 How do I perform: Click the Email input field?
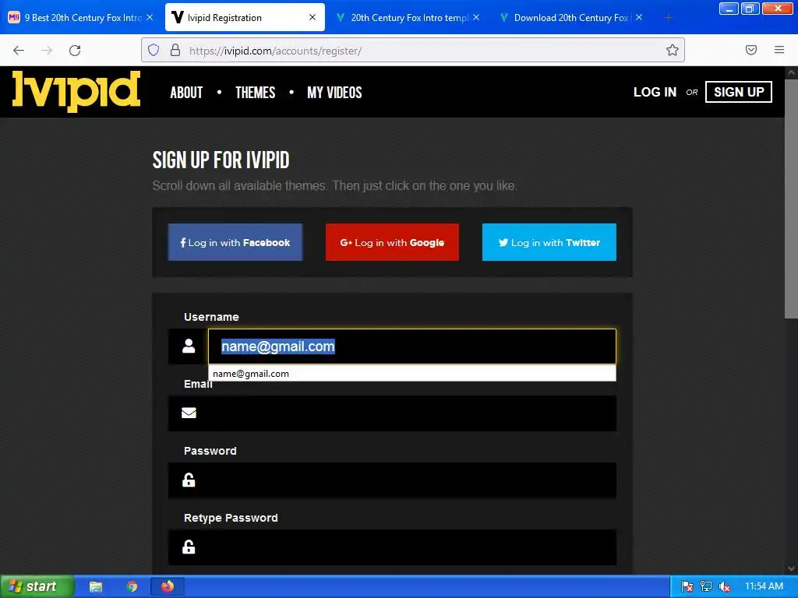[411, 413]
